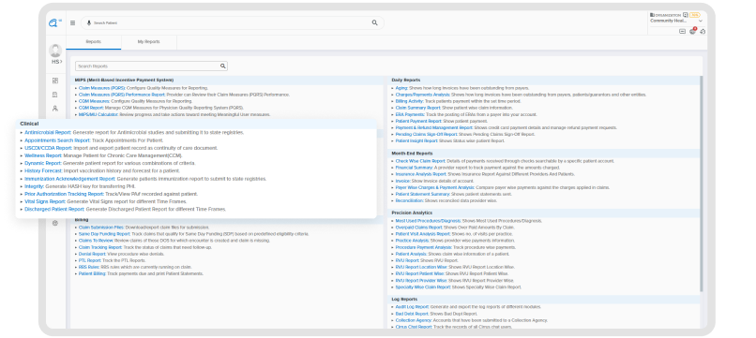Open the ERA Payments link

[410, 114]
